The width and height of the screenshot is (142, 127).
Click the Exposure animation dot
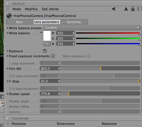click(x=7, y=51)
